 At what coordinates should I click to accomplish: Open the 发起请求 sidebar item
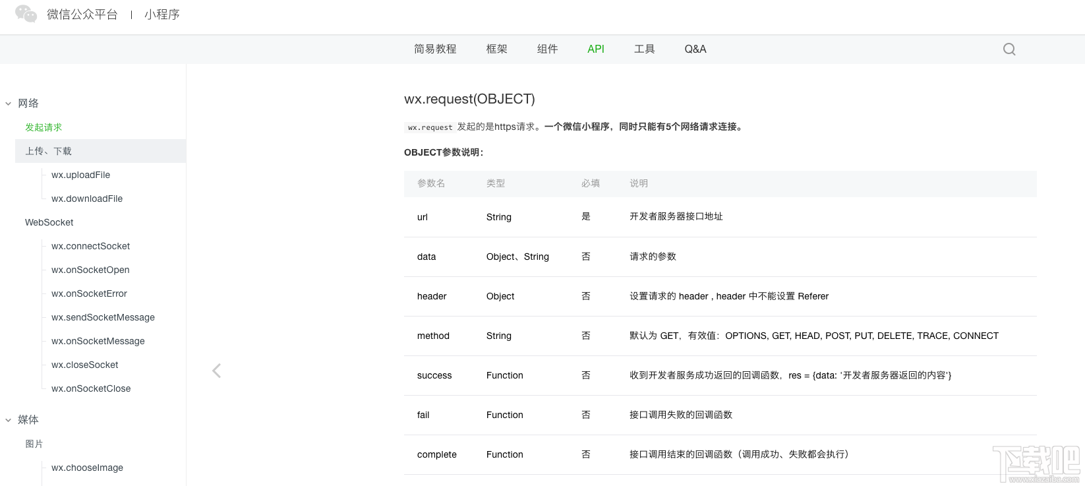[x=44, y=127]
